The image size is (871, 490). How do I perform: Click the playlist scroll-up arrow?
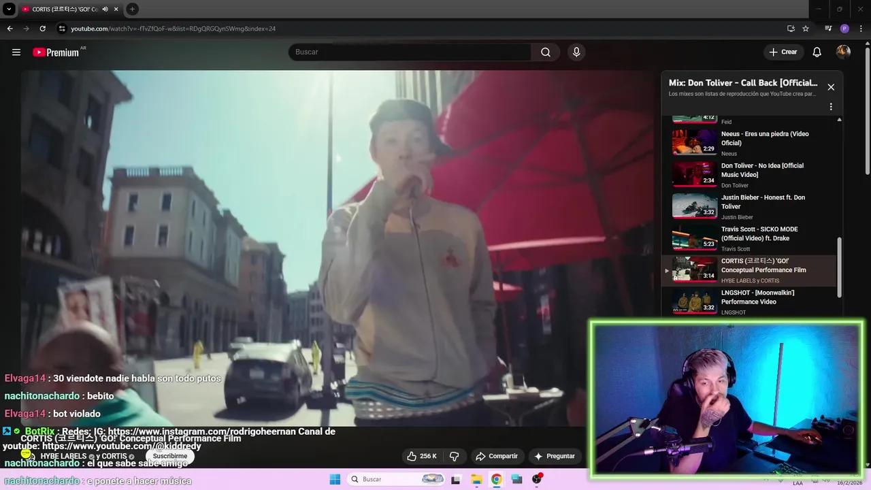840,120
